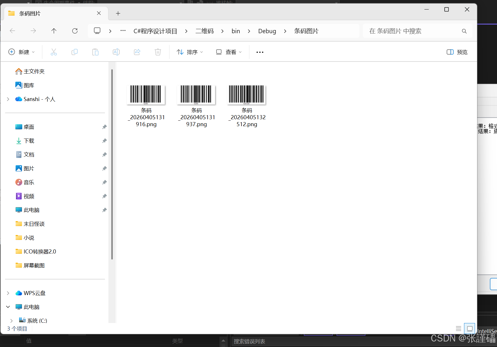Go back with the left arrow
Screen dimensions: 497x347
pos(12,31)
